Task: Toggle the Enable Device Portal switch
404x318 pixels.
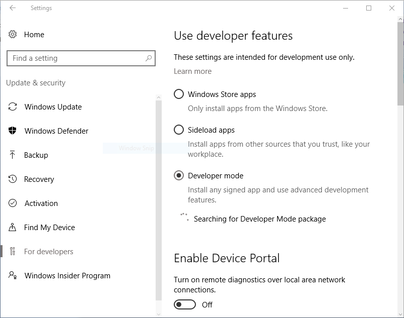Action: tap(185, 304)
